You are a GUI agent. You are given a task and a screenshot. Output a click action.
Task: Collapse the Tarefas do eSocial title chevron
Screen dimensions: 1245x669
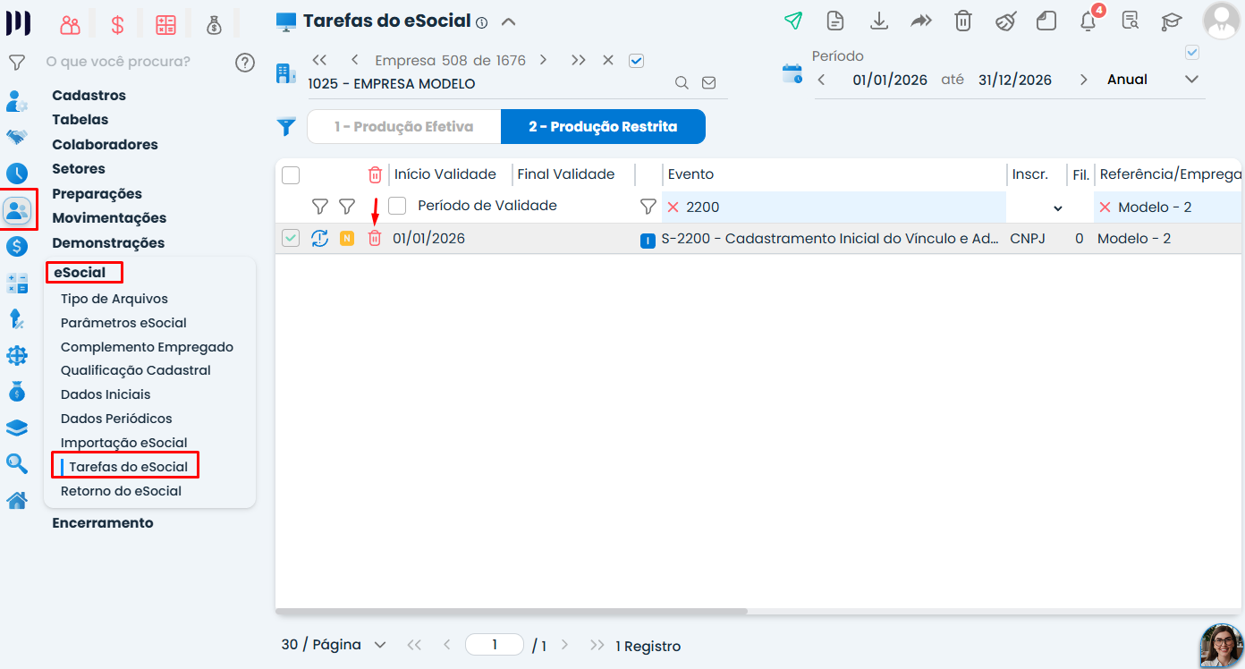[509, 21]
